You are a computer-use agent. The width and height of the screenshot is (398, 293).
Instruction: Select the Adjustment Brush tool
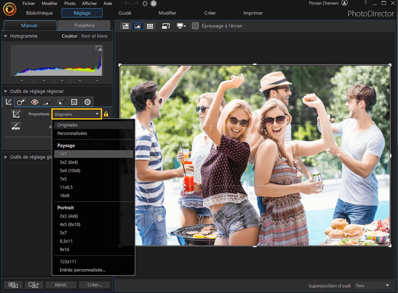(48, 102)
